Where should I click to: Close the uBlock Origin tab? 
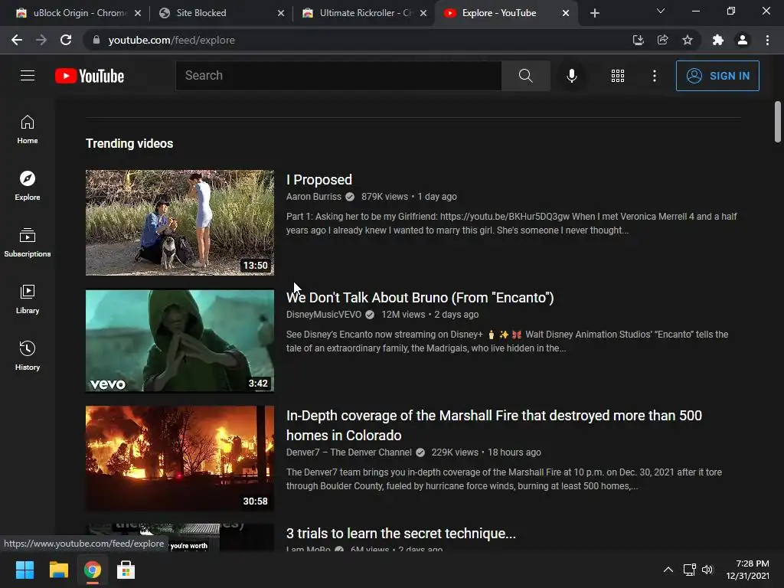click(138, 13)
